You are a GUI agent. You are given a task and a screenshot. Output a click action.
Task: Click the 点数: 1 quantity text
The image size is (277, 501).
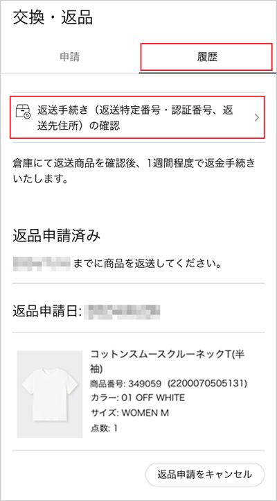[x=104, y=428]
